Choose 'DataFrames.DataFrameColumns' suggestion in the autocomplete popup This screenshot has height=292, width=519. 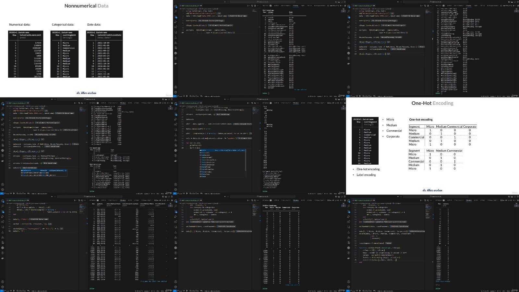(44, 173)
